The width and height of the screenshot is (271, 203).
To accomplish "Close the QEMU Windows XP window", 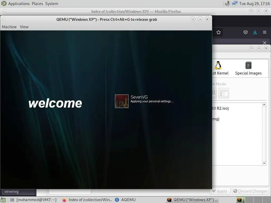I will pyautogui.click(x=207, y=19).
